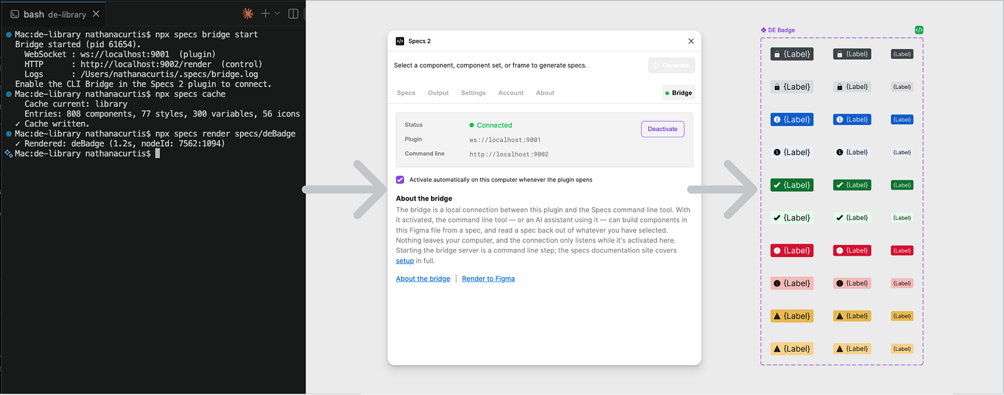1004x395 pixels.
Task: Click the 'npx specs bridge start' terminal command
Action: 207,34
